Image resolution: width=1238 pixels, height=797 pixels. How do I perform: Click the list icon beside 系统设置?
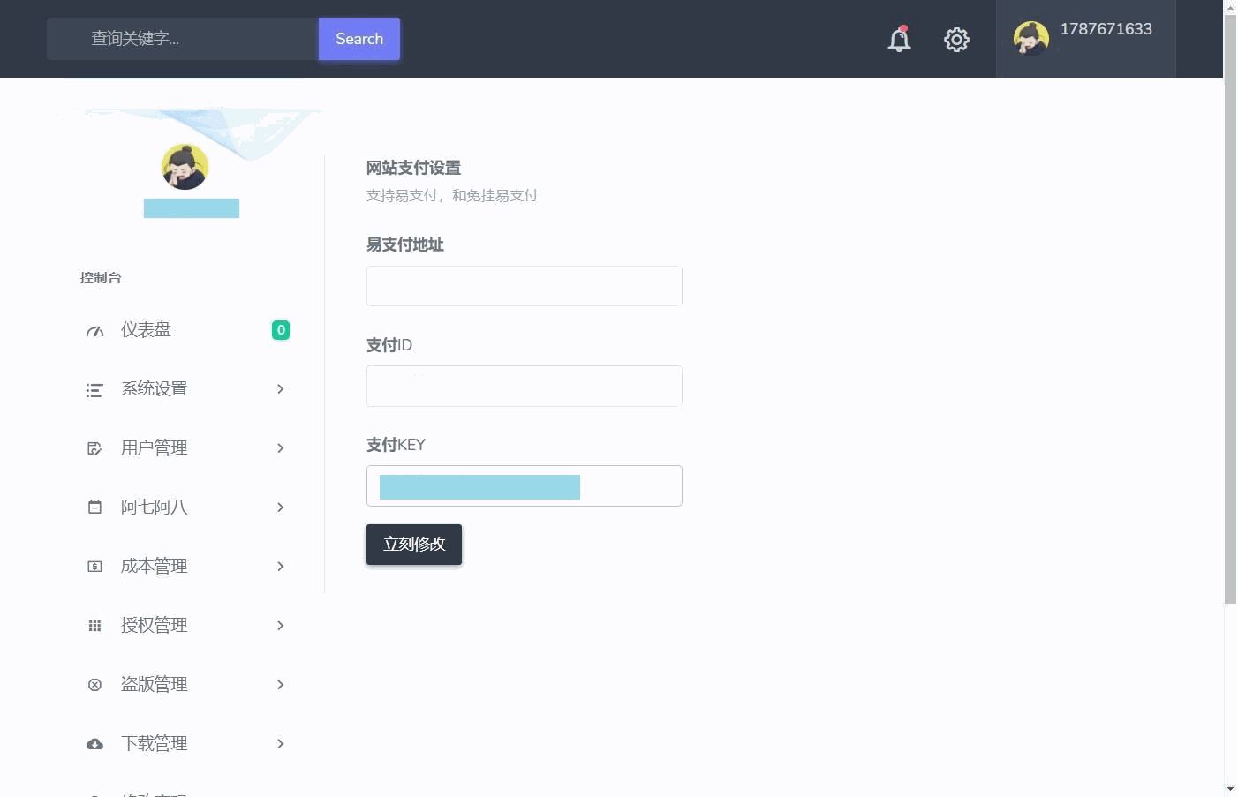(94, 390)
